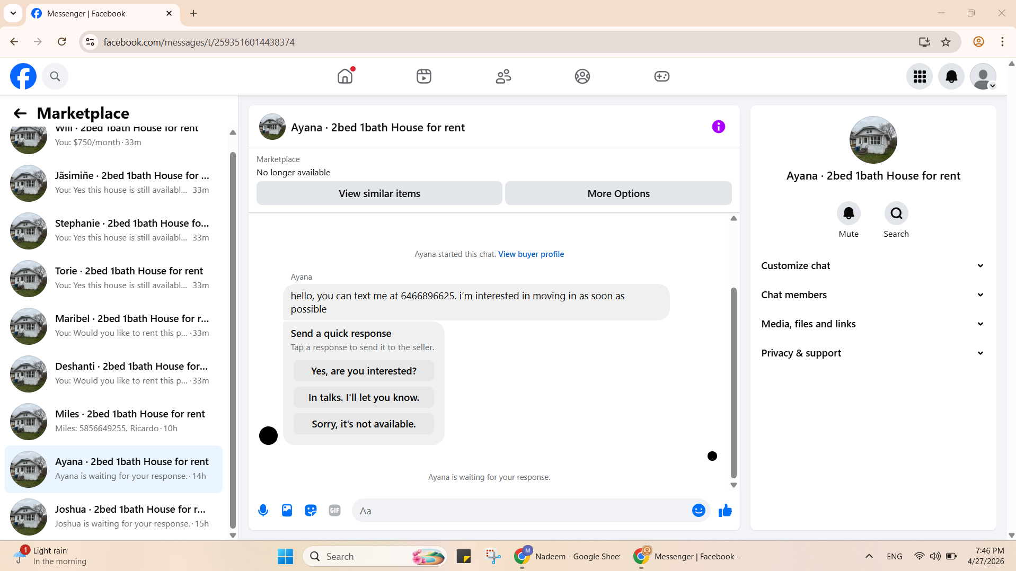Send quick reply "Yes, are you interested?"
Screen dimensions: 1016x571
pos(364,371)
